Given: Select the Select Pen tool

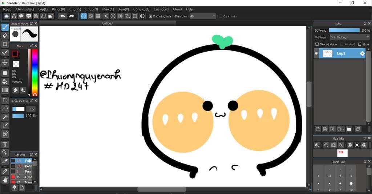Looking at the screenshot, I should pyautogui.click(x=5, y=125).
